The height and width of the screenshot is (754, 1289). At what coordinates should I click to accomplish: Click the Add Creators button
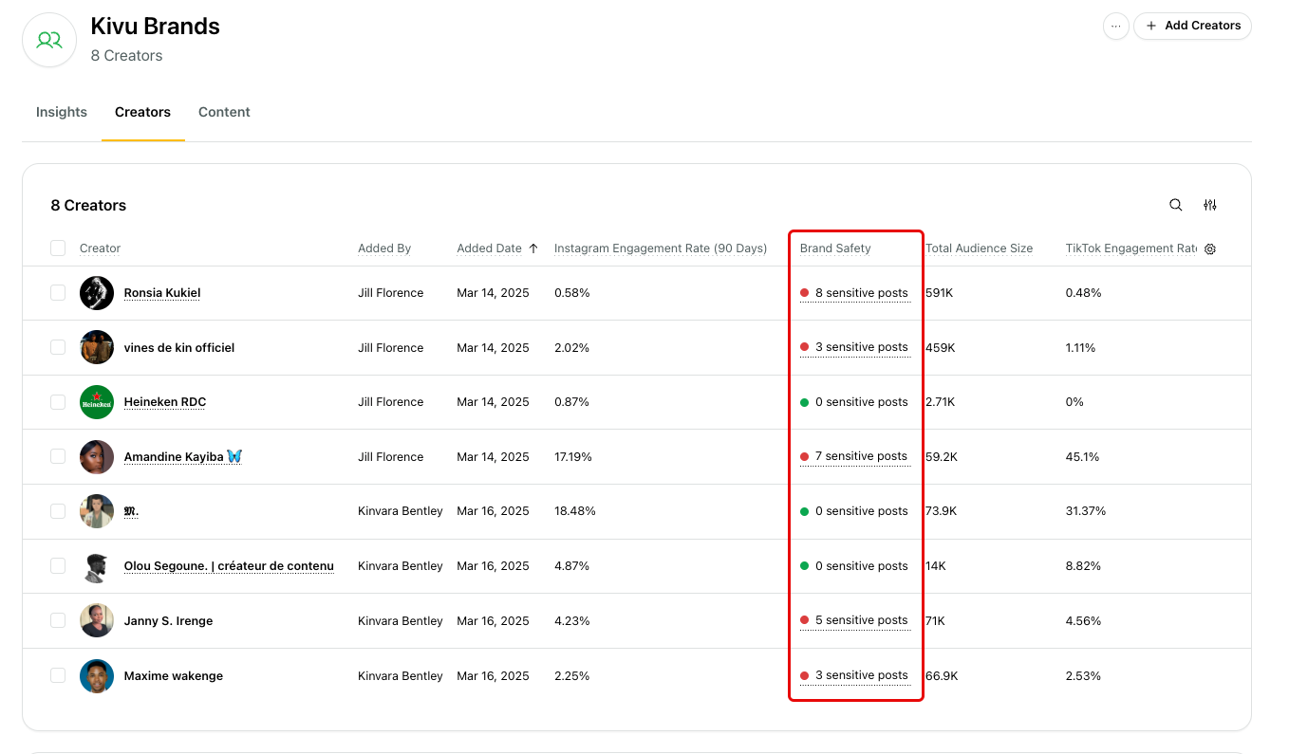click(x=1192, y=26)
